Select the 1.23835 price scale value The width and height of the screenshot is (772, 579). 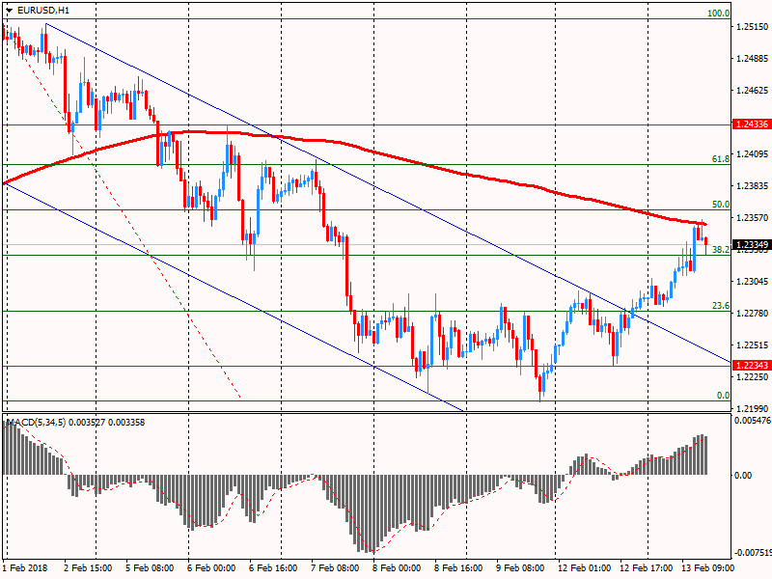click(753, 186)
